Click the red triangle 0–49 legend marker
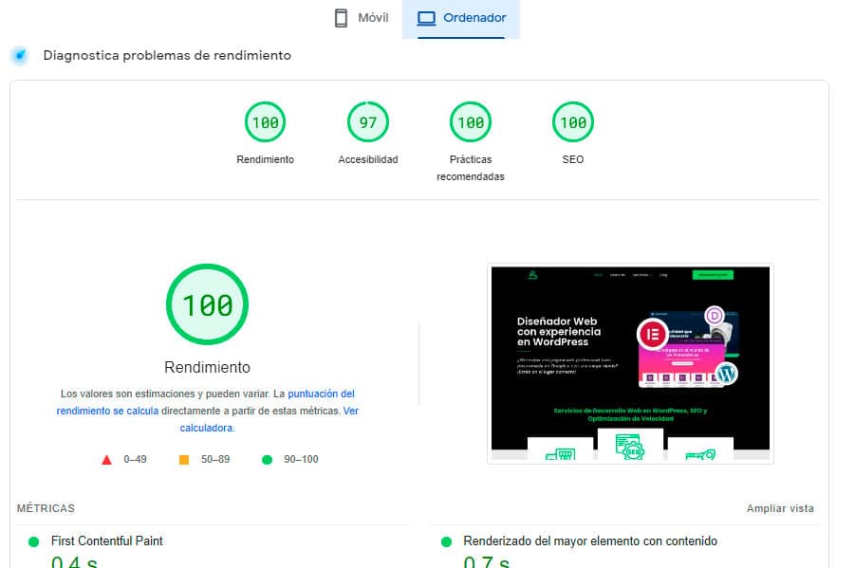 point(107,460)
